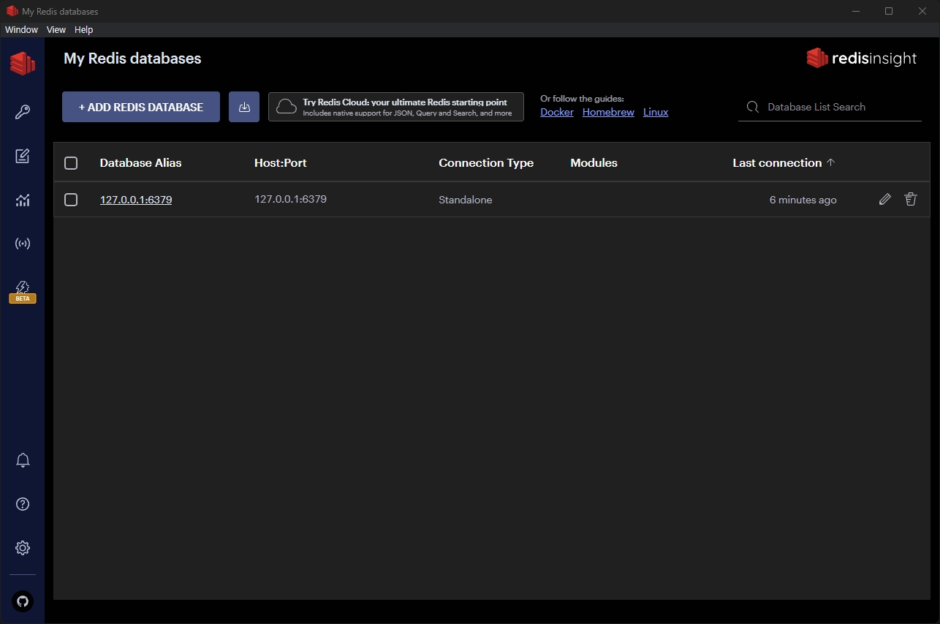Delete the 127.0.0.1:6379 database with trash icon
Screen dimensions: 940x624
(911, 199)
